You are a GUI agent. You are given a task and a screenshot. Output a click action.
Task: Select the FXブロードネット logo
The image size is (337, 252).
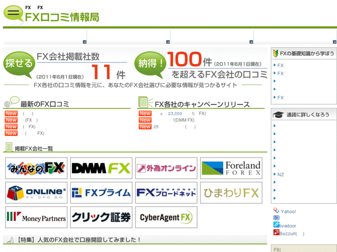click(166, 193)
